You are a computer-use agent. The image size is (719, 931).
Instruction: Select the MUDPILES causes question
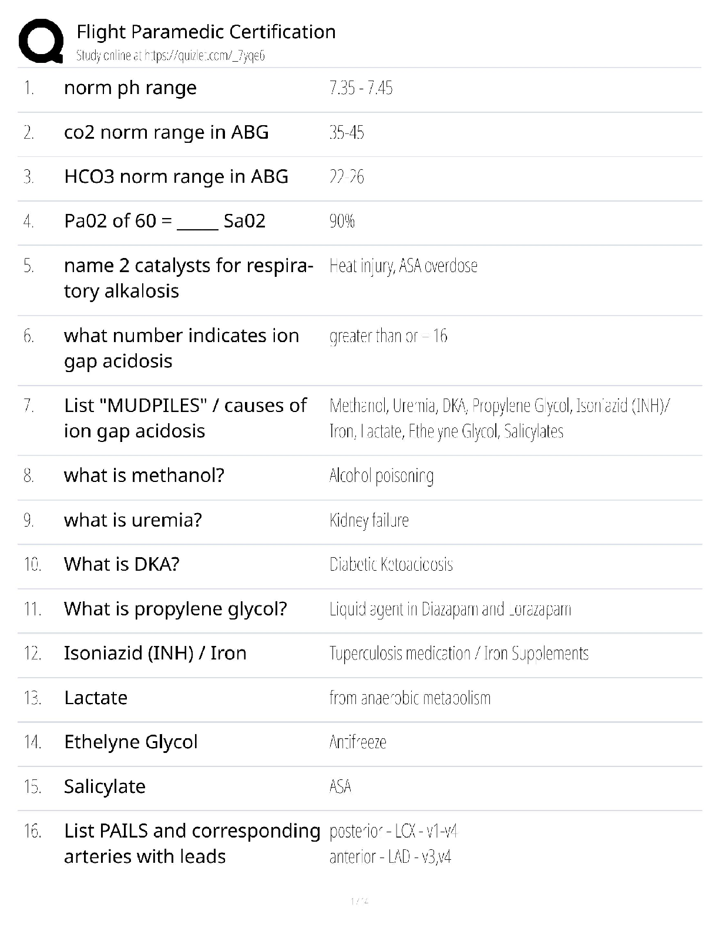pos(185,418)
